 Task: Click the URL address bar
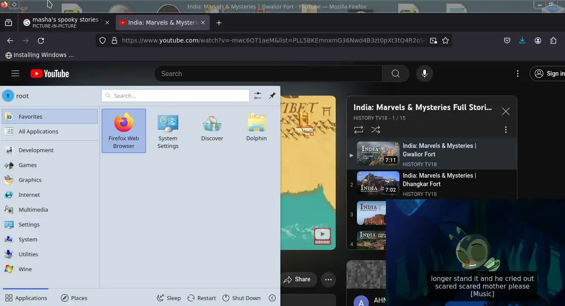click(x=273, y=40)
